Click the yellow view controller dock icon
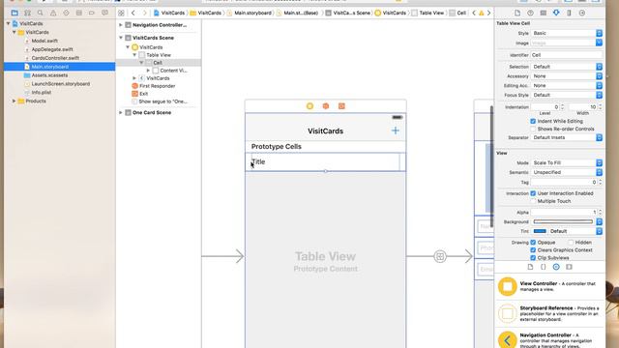 click(309, 106)
